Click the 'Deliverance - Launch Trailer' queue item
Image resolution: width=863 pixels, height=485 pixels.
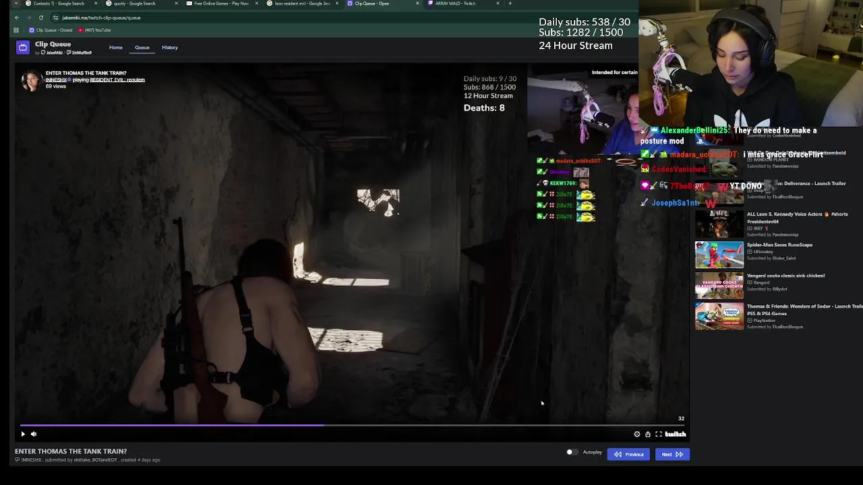pos(779,192)
